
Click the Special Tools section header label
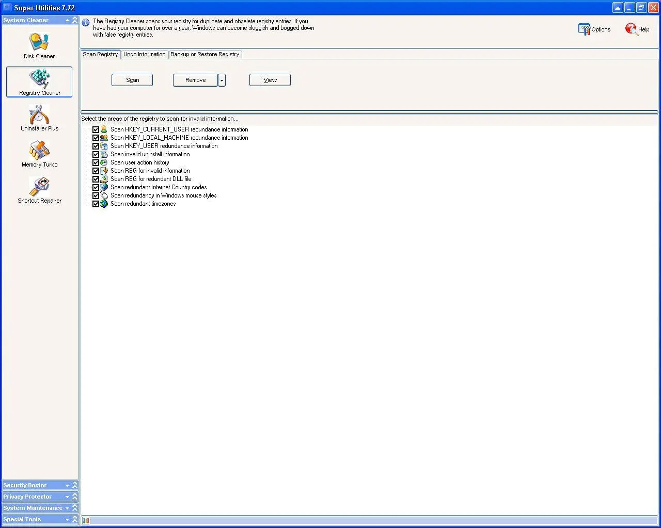[22, 519]
